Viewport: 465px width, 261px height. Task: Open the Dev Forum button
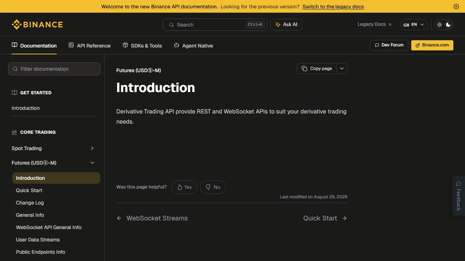(x=389, y=45)
